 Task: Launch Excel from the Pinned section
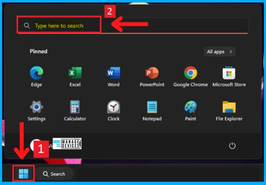(75, 73)
